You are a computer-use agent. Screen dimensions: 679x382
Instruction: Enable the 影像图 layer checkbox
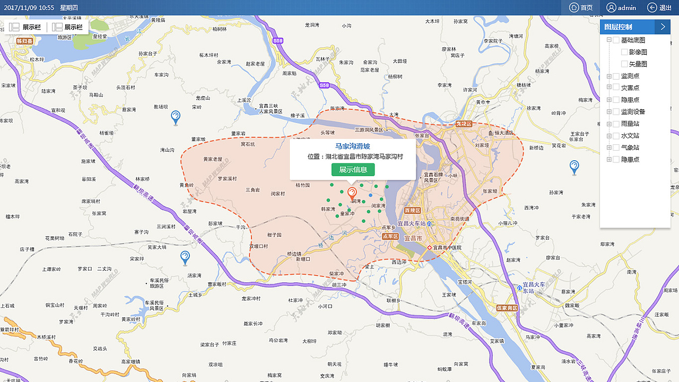pos(624,52)
